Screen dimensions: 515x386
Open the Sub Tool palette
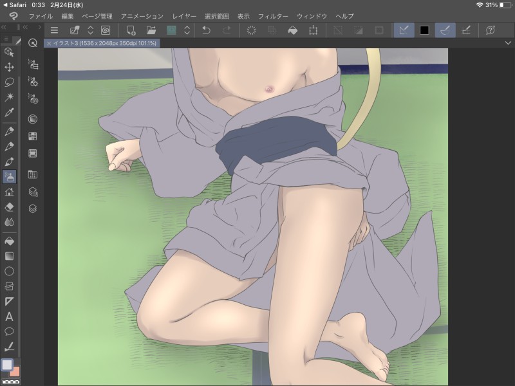pos(33,64)
